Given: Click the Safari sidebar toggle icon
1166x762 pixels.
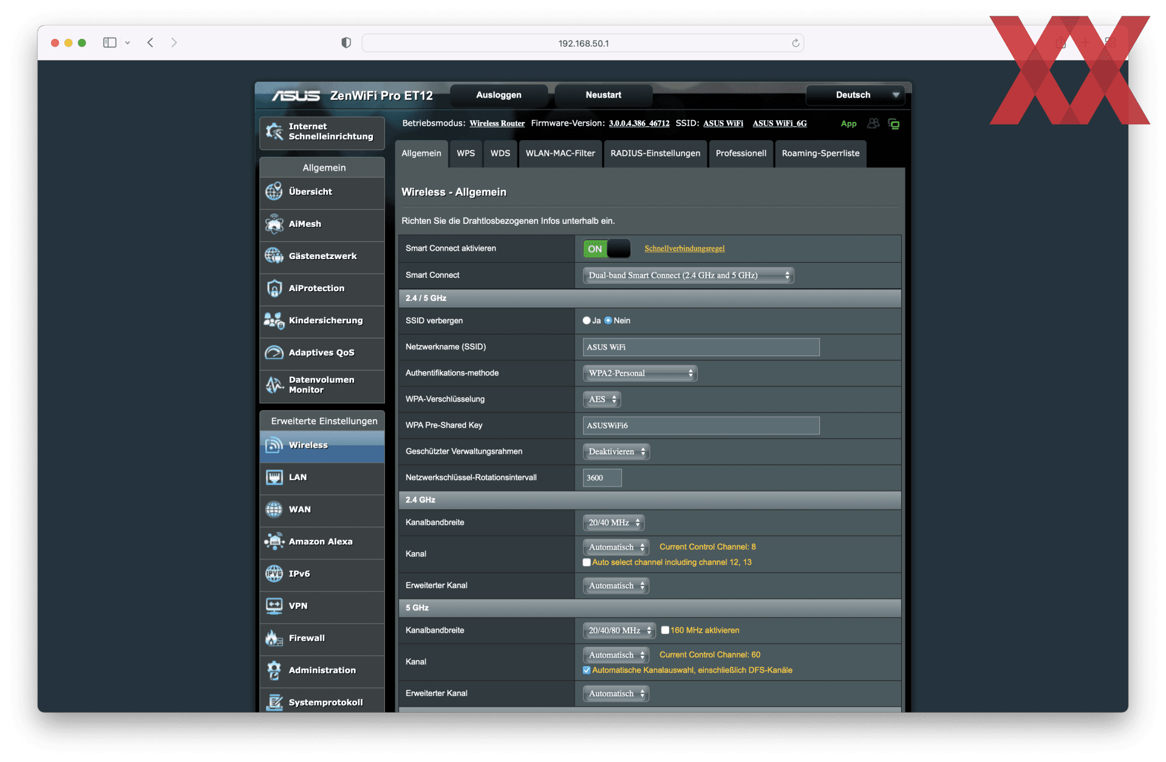Looking at the screenshot, I should (110, 42).
